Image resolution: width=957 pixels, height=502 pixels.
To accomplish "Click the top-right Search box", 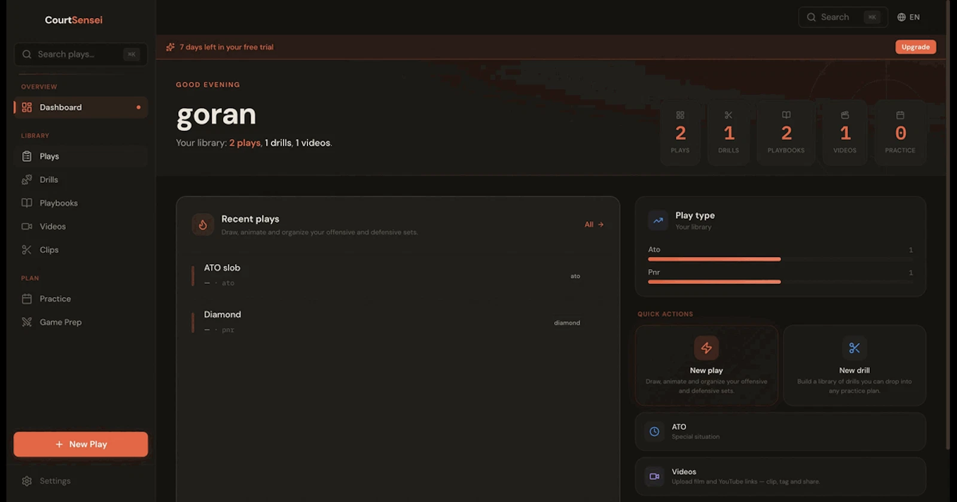I will (x=843, y=17).
